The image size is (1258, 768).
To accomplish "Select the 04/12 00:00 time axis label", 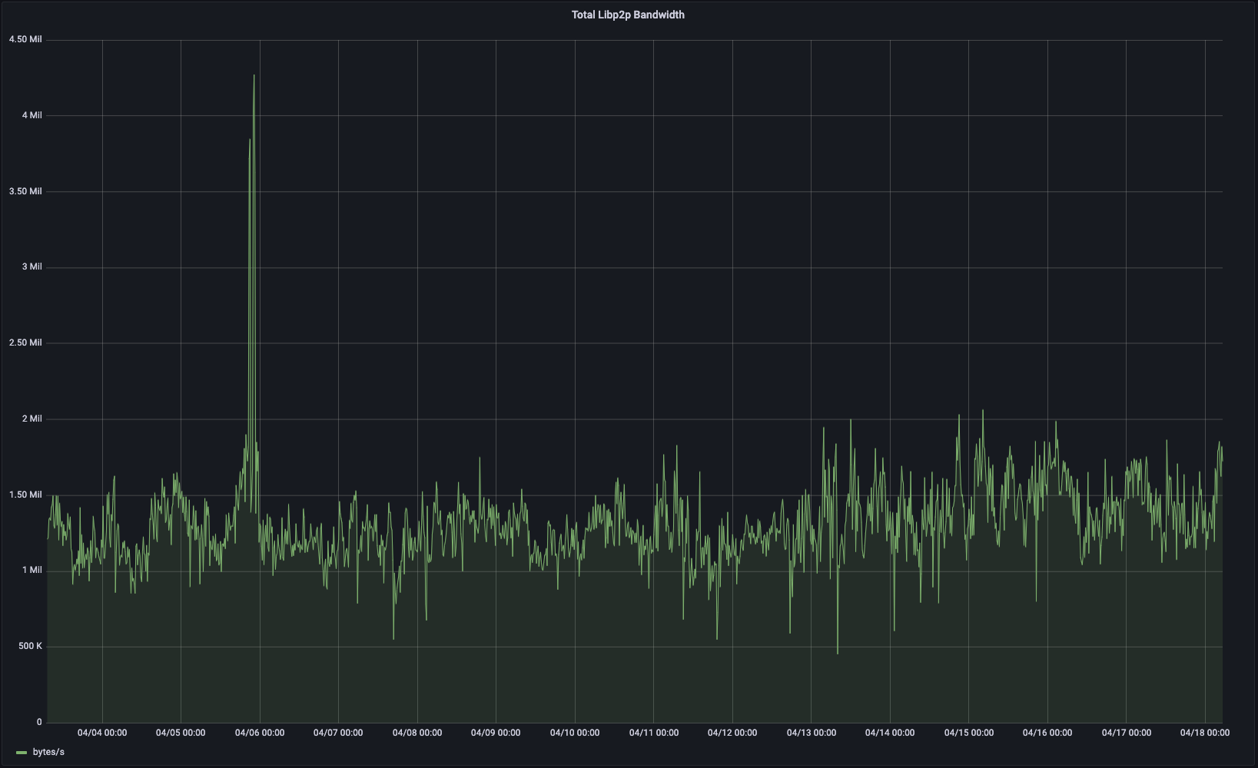I will [x=732, y=733].
